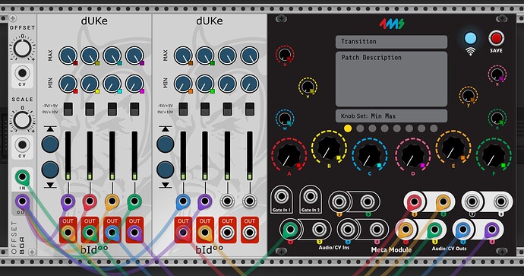Image resolution: width=524 pixels, height=276 pixels.
Task: Click Audio/CV Out jack 3 with blue cable
Action: pos(462,230)
